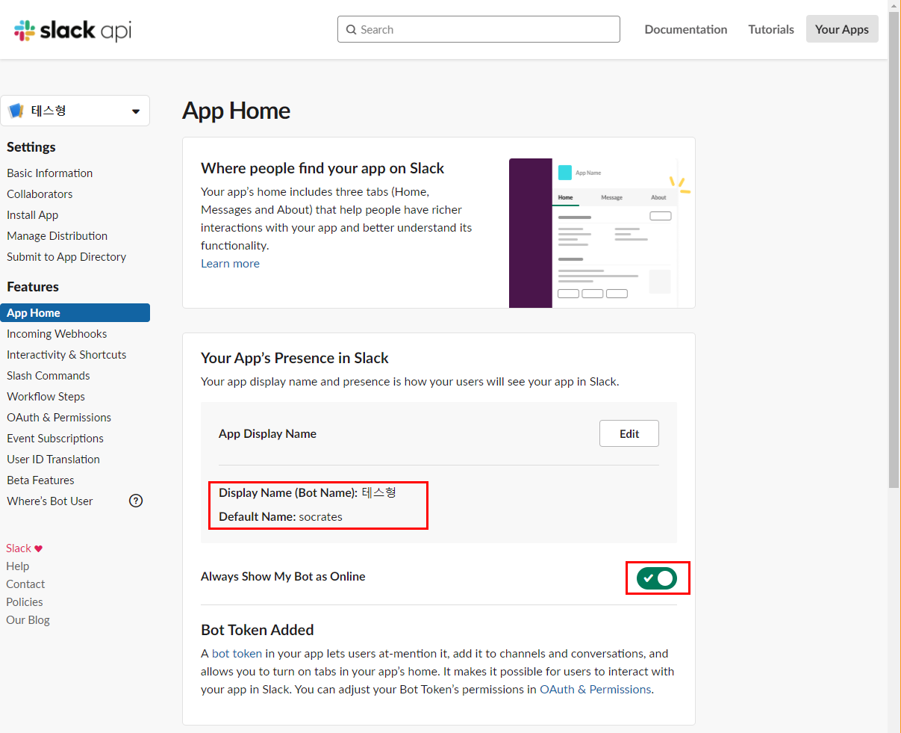Screen dimensions: 901x733
Task: Open the Policies footer link
Action: (25, 602)
